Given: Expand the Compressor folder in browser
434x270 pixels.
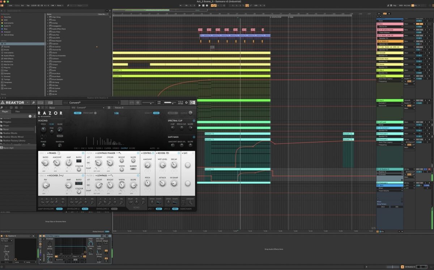Looking at the screenshot, I should pos(47,61).
